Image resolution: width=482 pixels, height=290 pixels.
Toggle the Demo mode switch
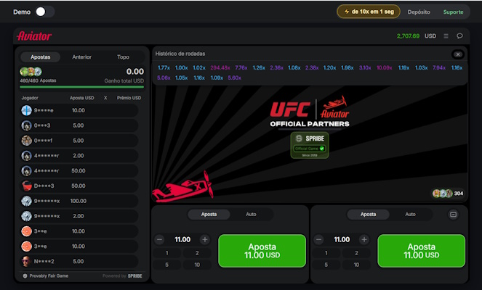coord(45,12)
